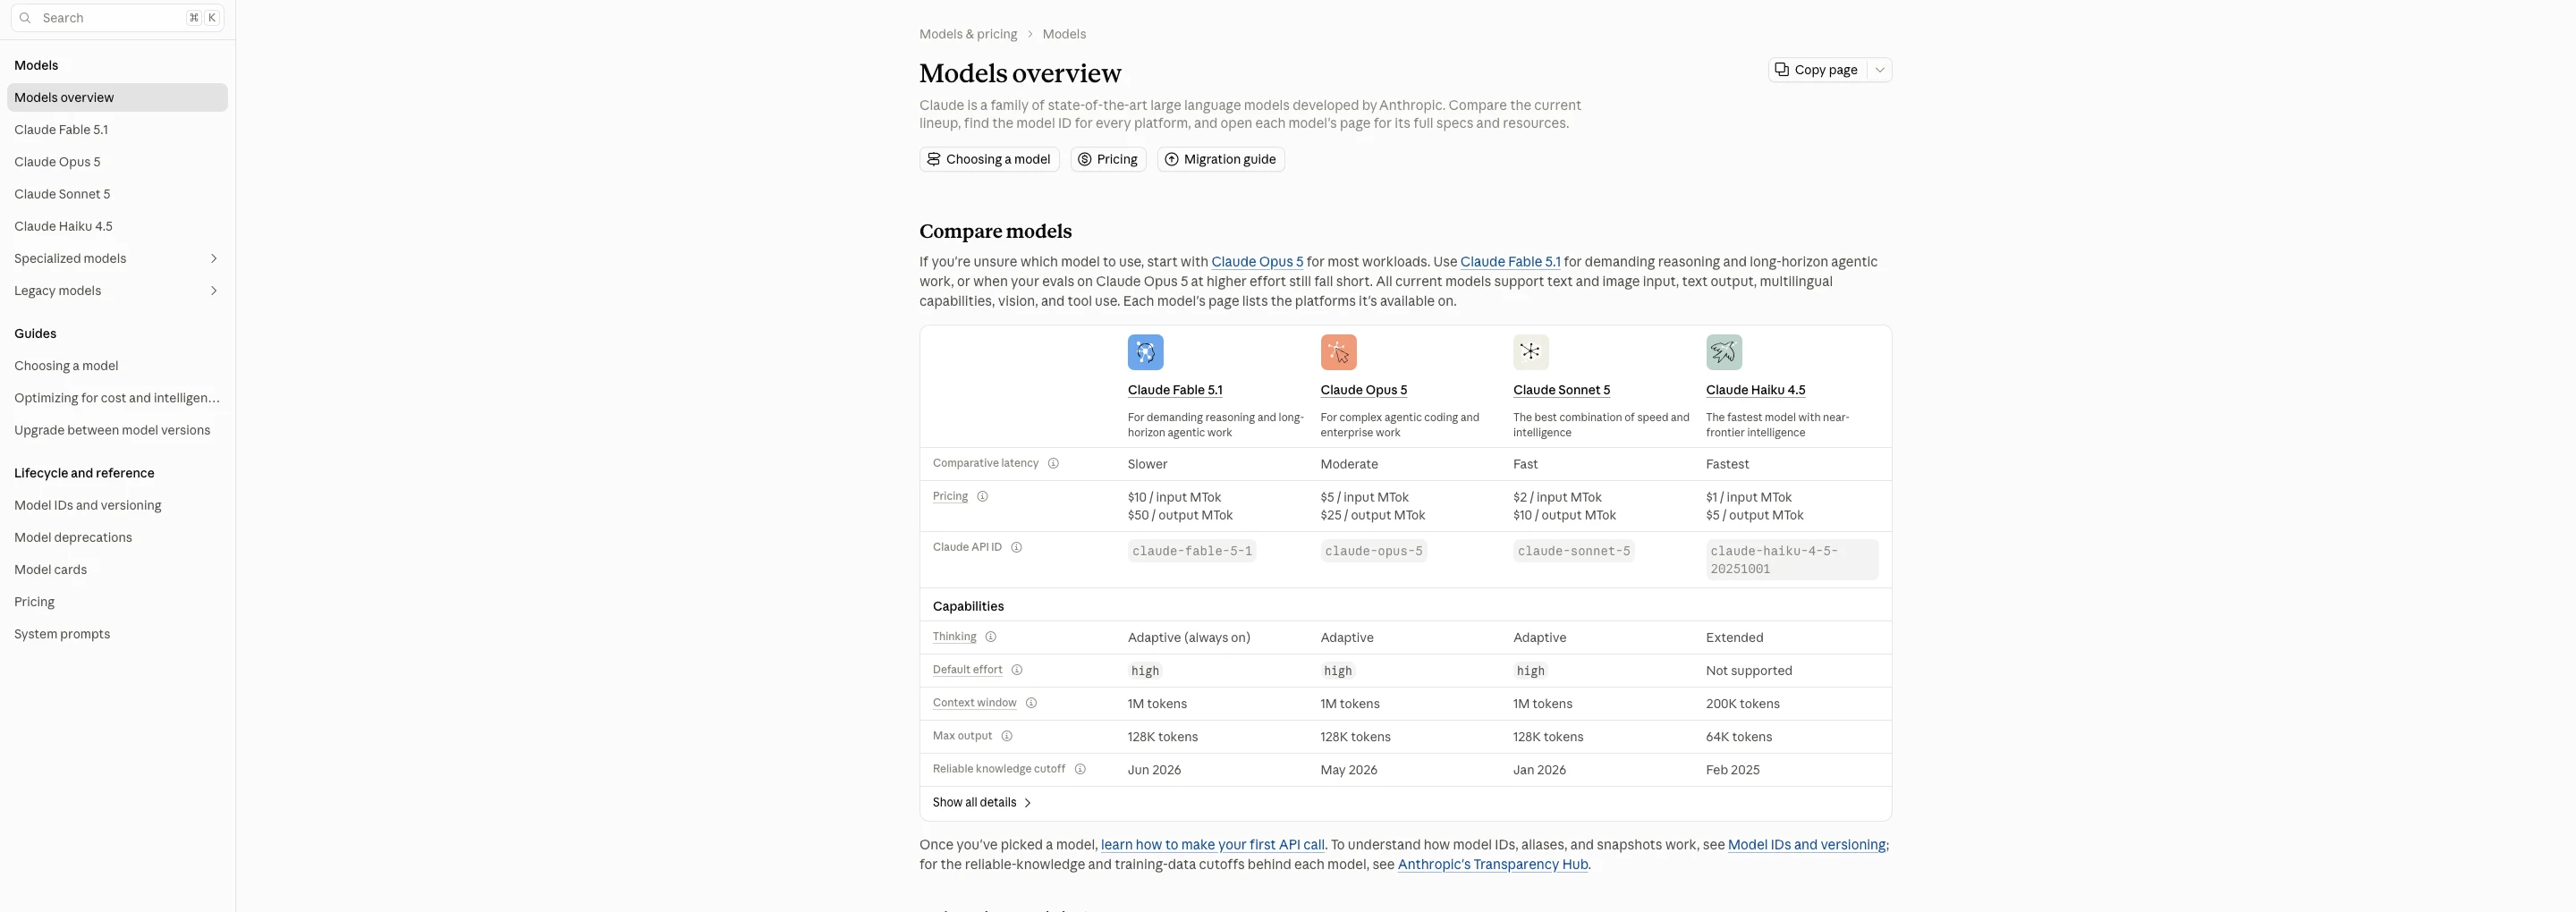The height and width of the screenshot is (912, 2576).
Task: Click the Claude Fable 5.1 model icon
Action: [x=1145, y=352]
